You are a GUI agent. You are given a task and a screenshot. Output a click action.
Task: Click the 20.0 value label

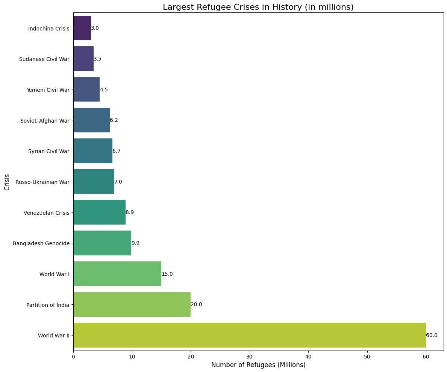pos(196,304)
